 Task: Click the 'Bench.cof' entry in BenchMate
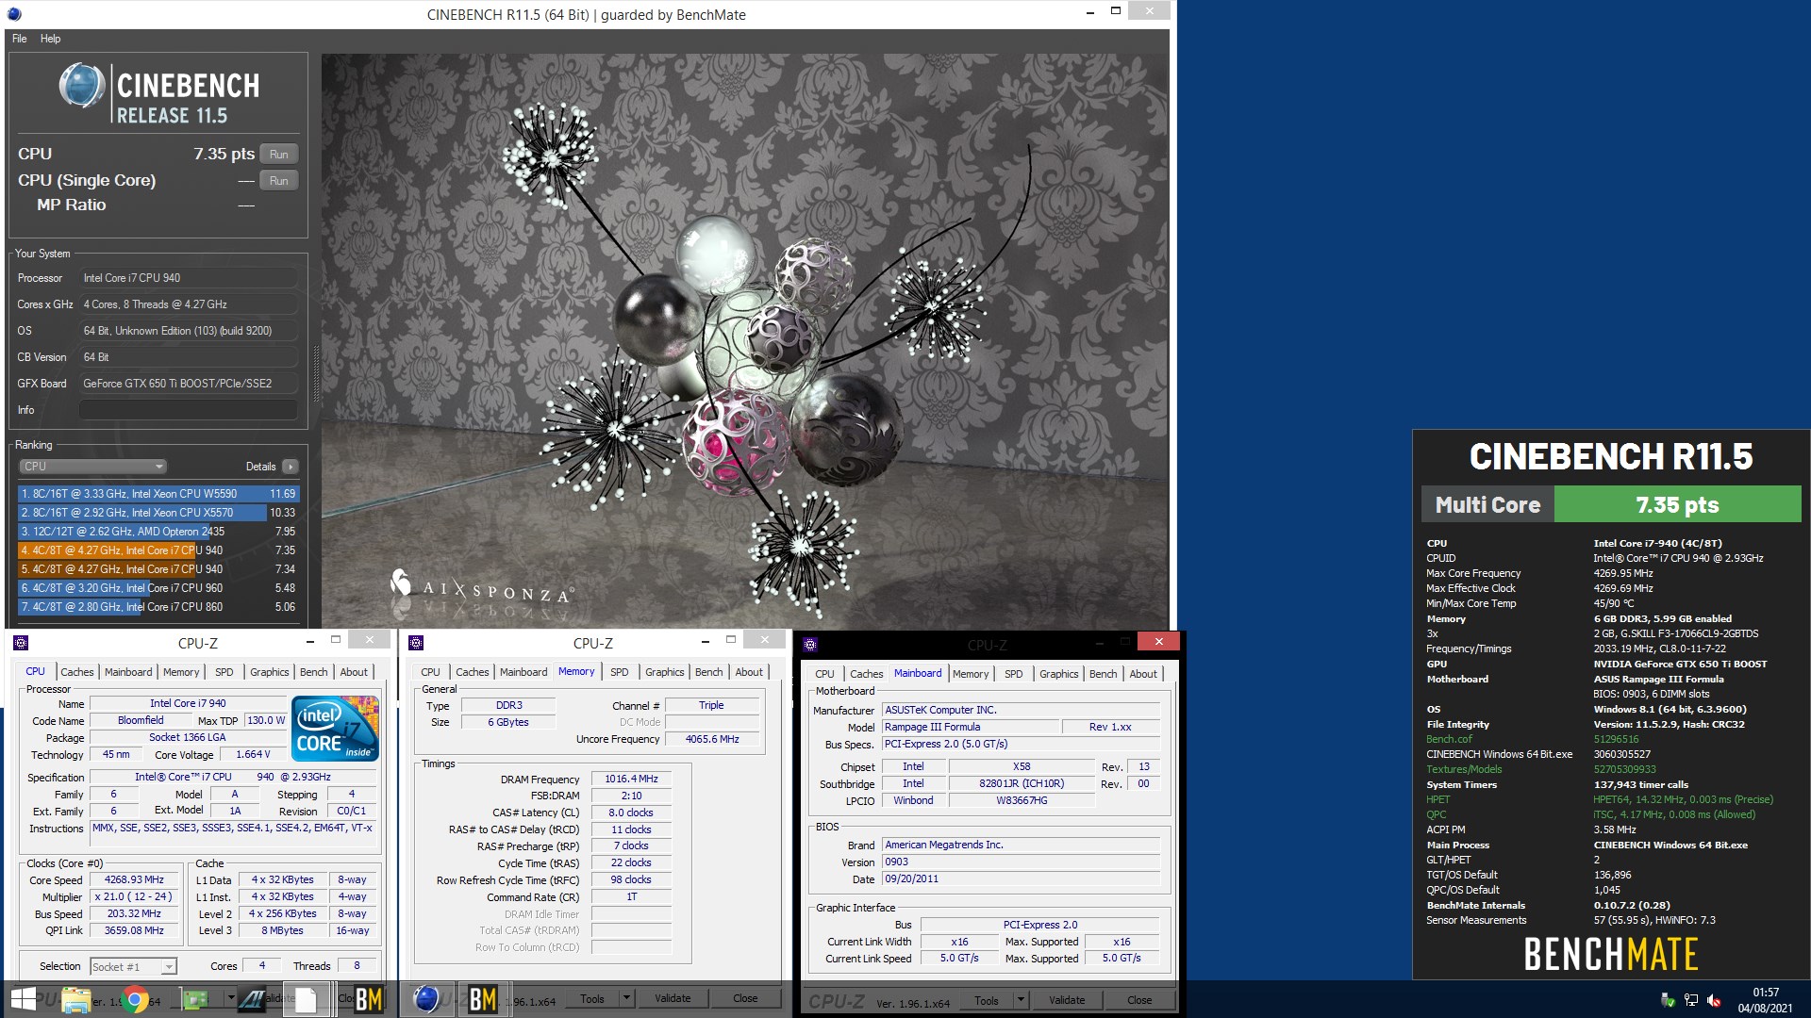(x=1449, y=739)
